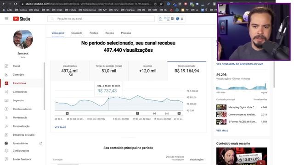
Task: Open Biblioteca de áudio in the sidebar
Action: [23, 135]
